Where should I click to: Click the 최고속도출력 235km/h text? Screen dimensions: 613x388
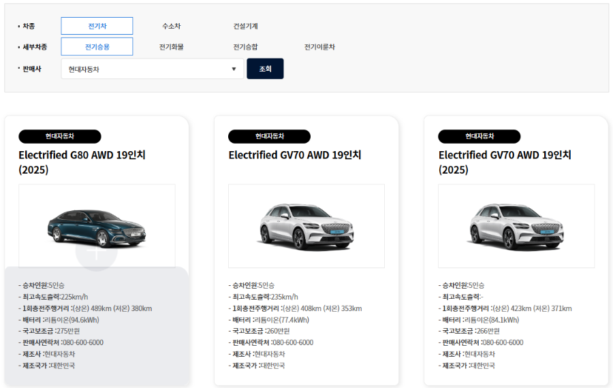pos(264,297)
